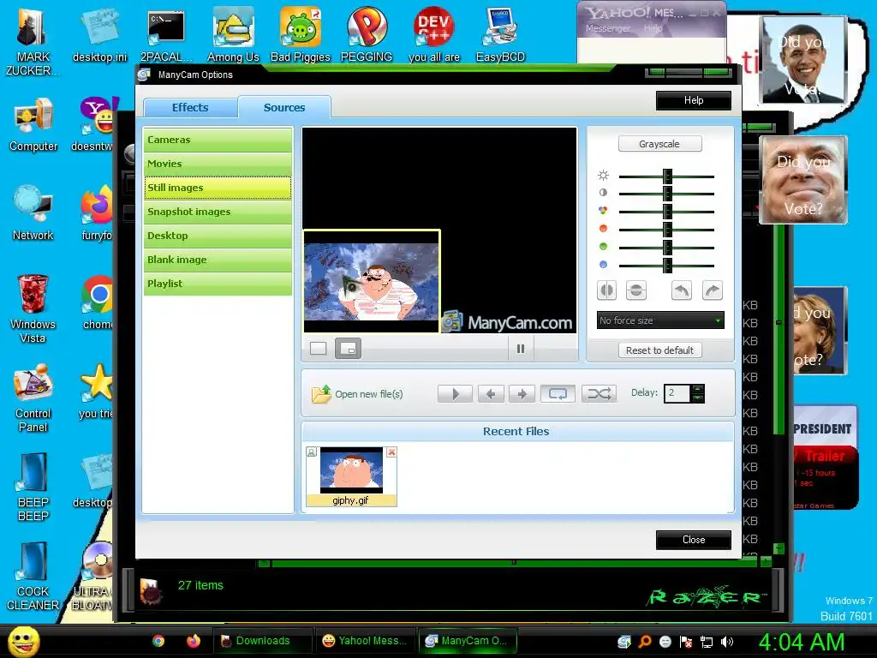Launch Chrome from the taskbar
Screen dimensions: 877x658
coord(158,641)
